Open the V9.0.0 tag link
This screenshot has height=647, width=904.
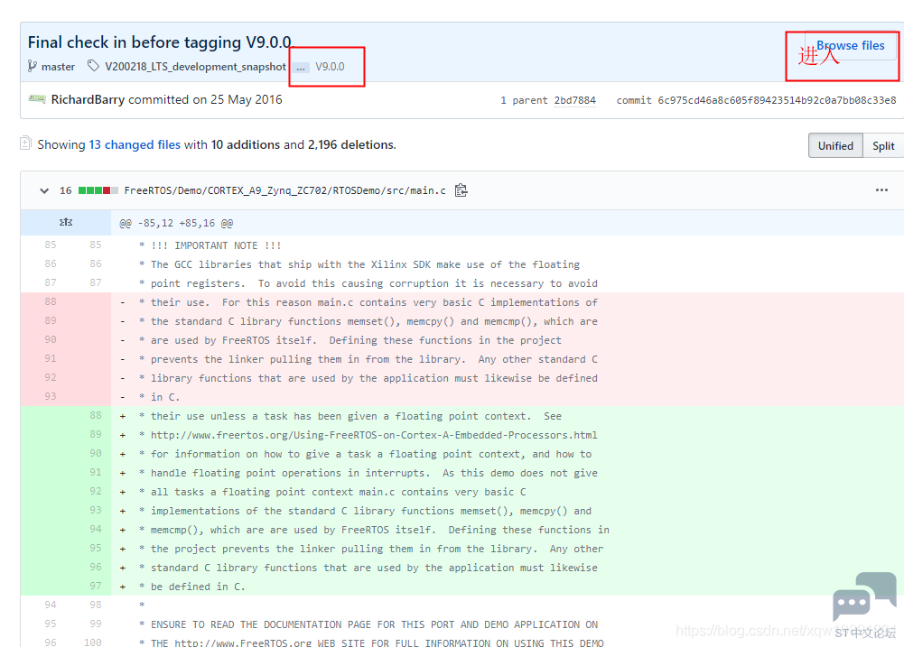pos(330,67)
